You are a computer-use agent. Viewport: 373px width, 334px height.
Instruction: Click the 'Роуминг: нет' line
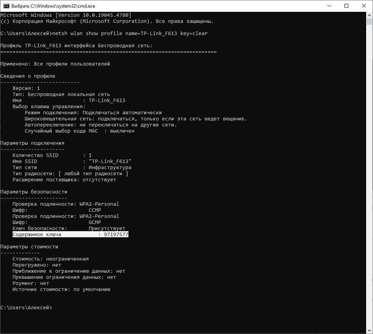pos(31,283)
